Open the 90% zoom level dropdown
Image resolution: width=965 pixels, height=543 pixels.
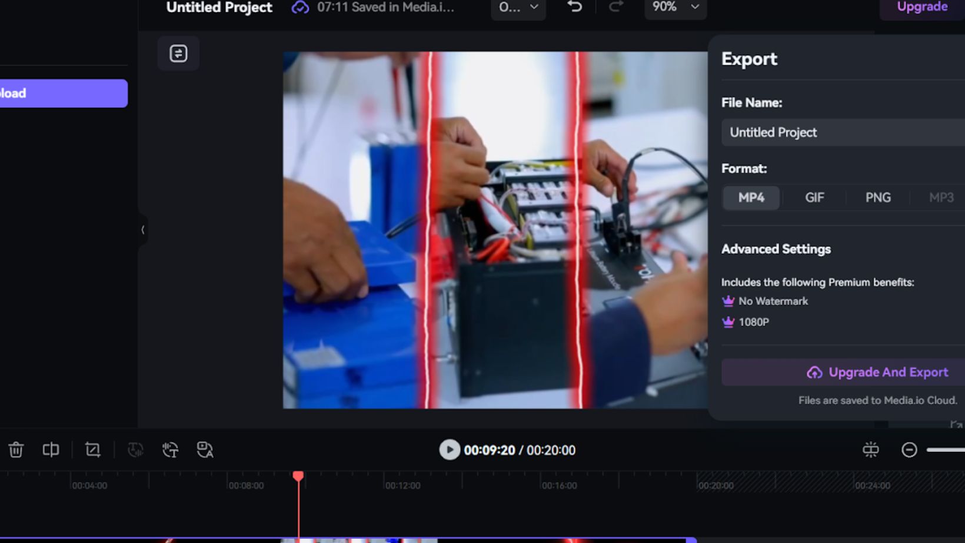click(x=675, y=7)
